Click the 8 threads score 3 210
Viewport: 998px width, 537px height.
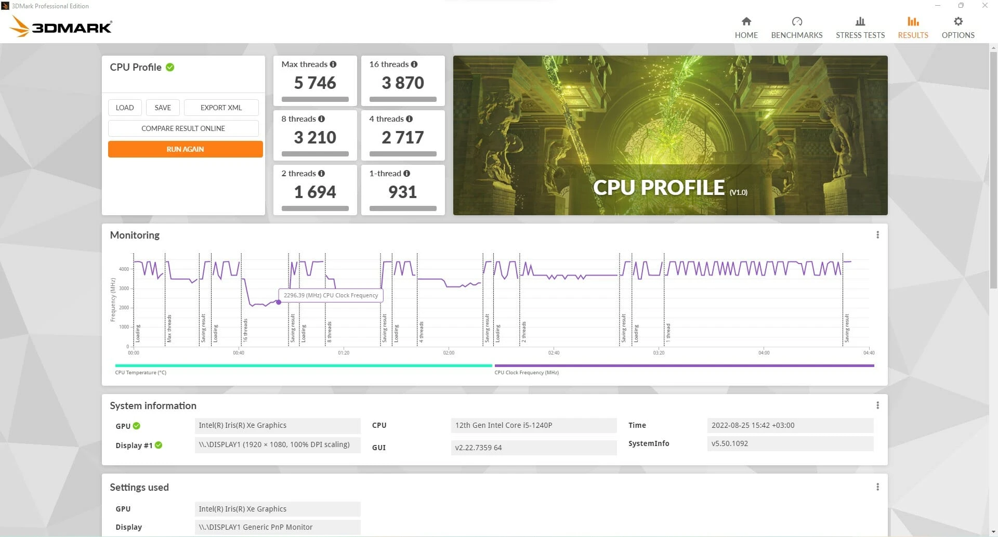click(315, 137)
